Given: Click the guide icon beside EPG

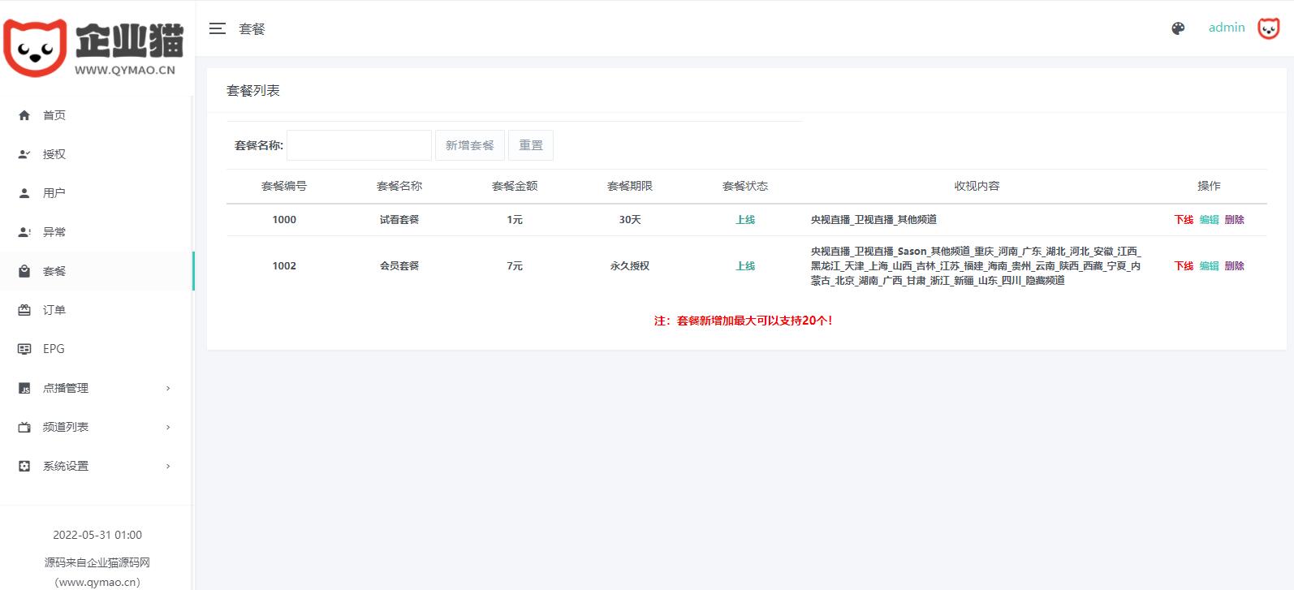Looking at the screenshot, I should (24, 349).
